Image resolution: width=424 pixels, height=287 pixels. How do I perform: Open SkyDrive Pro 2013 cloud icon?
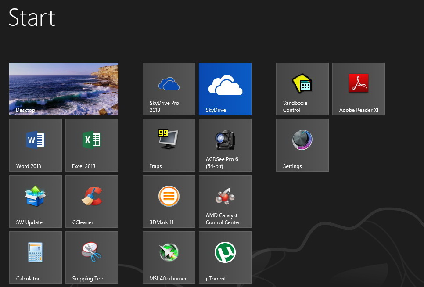tap(169, 83)
